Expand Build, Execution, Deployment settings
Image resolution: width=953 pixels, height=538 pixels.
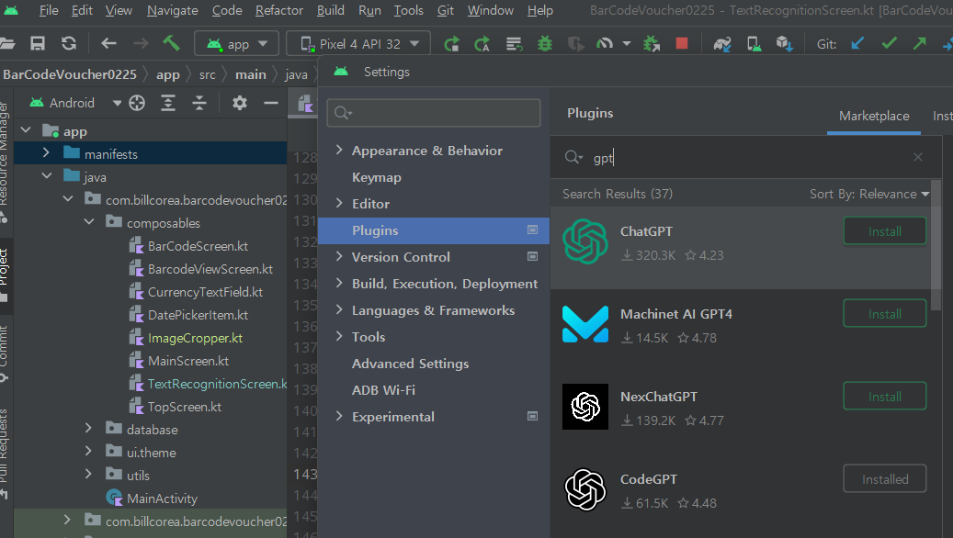pyautogui.click(x=339, y=283)
